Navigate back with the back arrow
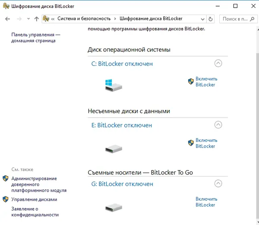259x225 pixels. point(7,19)
